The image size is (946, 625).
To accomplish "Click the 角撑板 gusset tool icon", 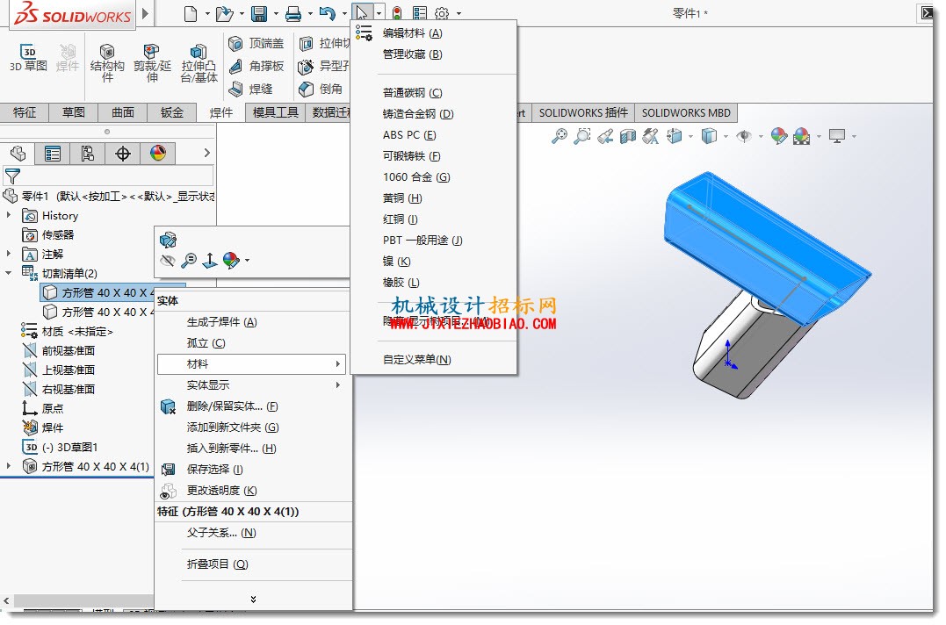I will tap(236, 67).
